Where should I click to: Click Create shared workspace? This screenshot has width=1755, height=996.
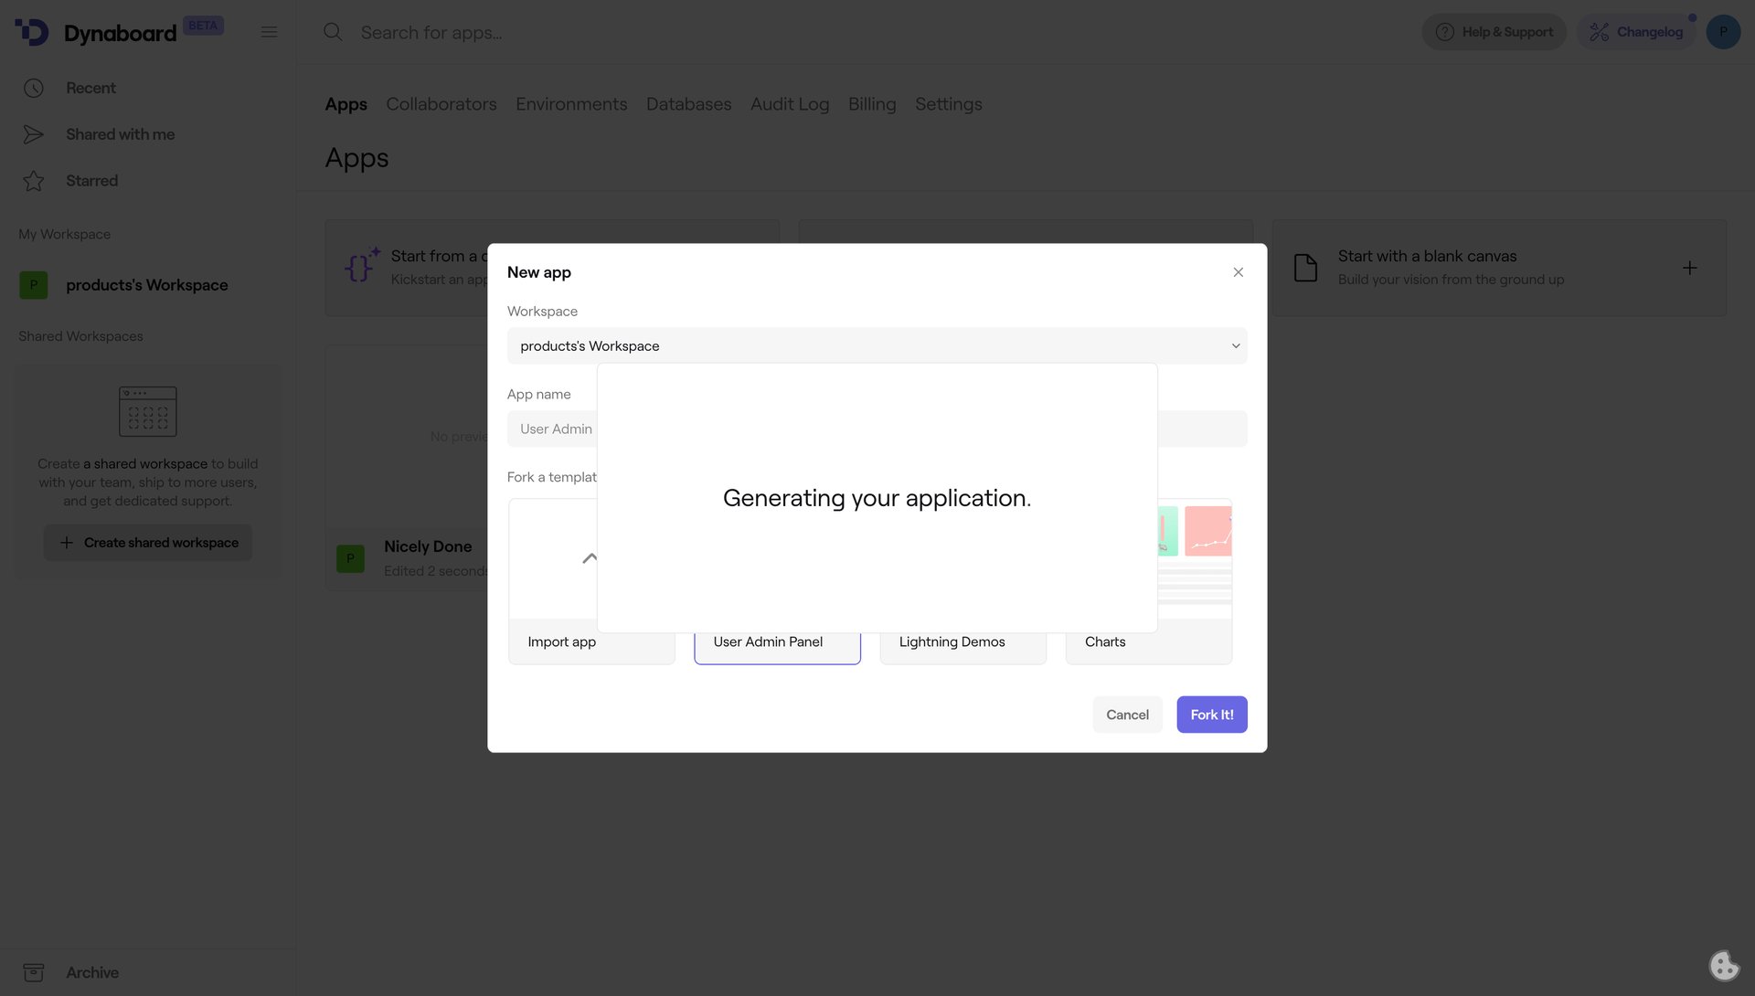pyautogui.click(x=147, y=542)
